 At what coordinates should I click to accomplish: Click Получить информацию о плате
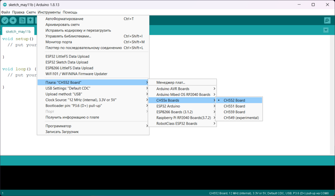point(72,117)
